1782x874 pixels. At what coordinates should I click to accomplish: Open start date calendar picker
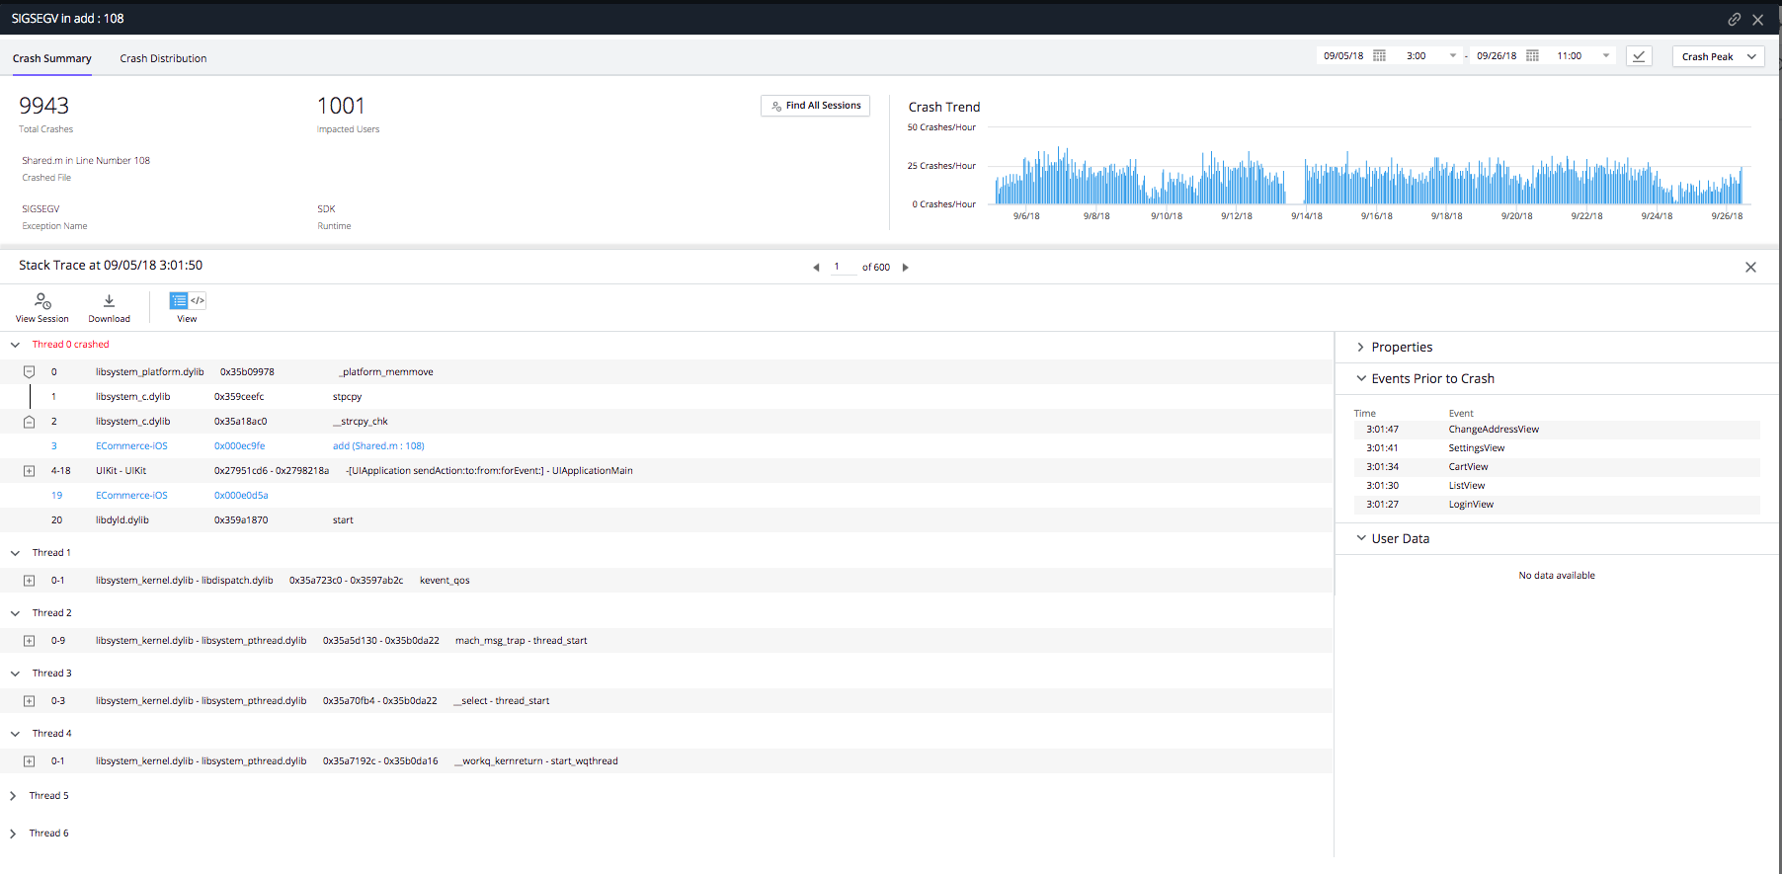1379,56
